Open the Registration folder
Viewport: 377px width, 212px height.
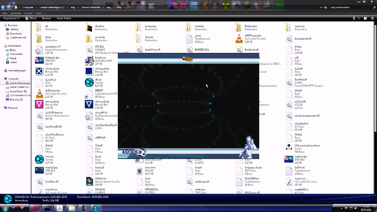click(239, 28)
